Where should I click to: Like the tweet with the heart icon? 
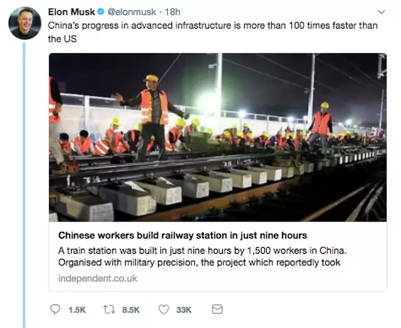(x=164, y=309)
